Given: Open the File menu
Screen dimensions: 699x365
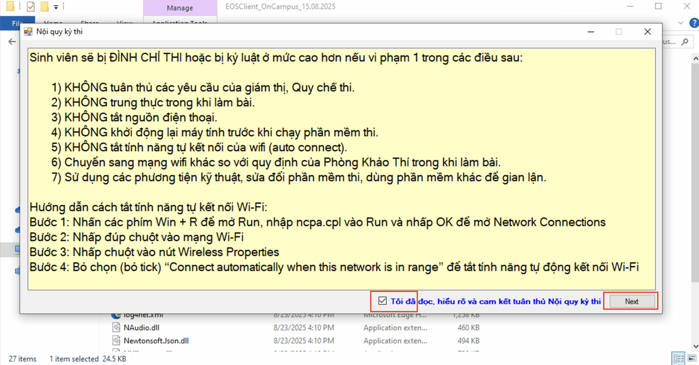Looking at the screenshot, I should 17,23.
